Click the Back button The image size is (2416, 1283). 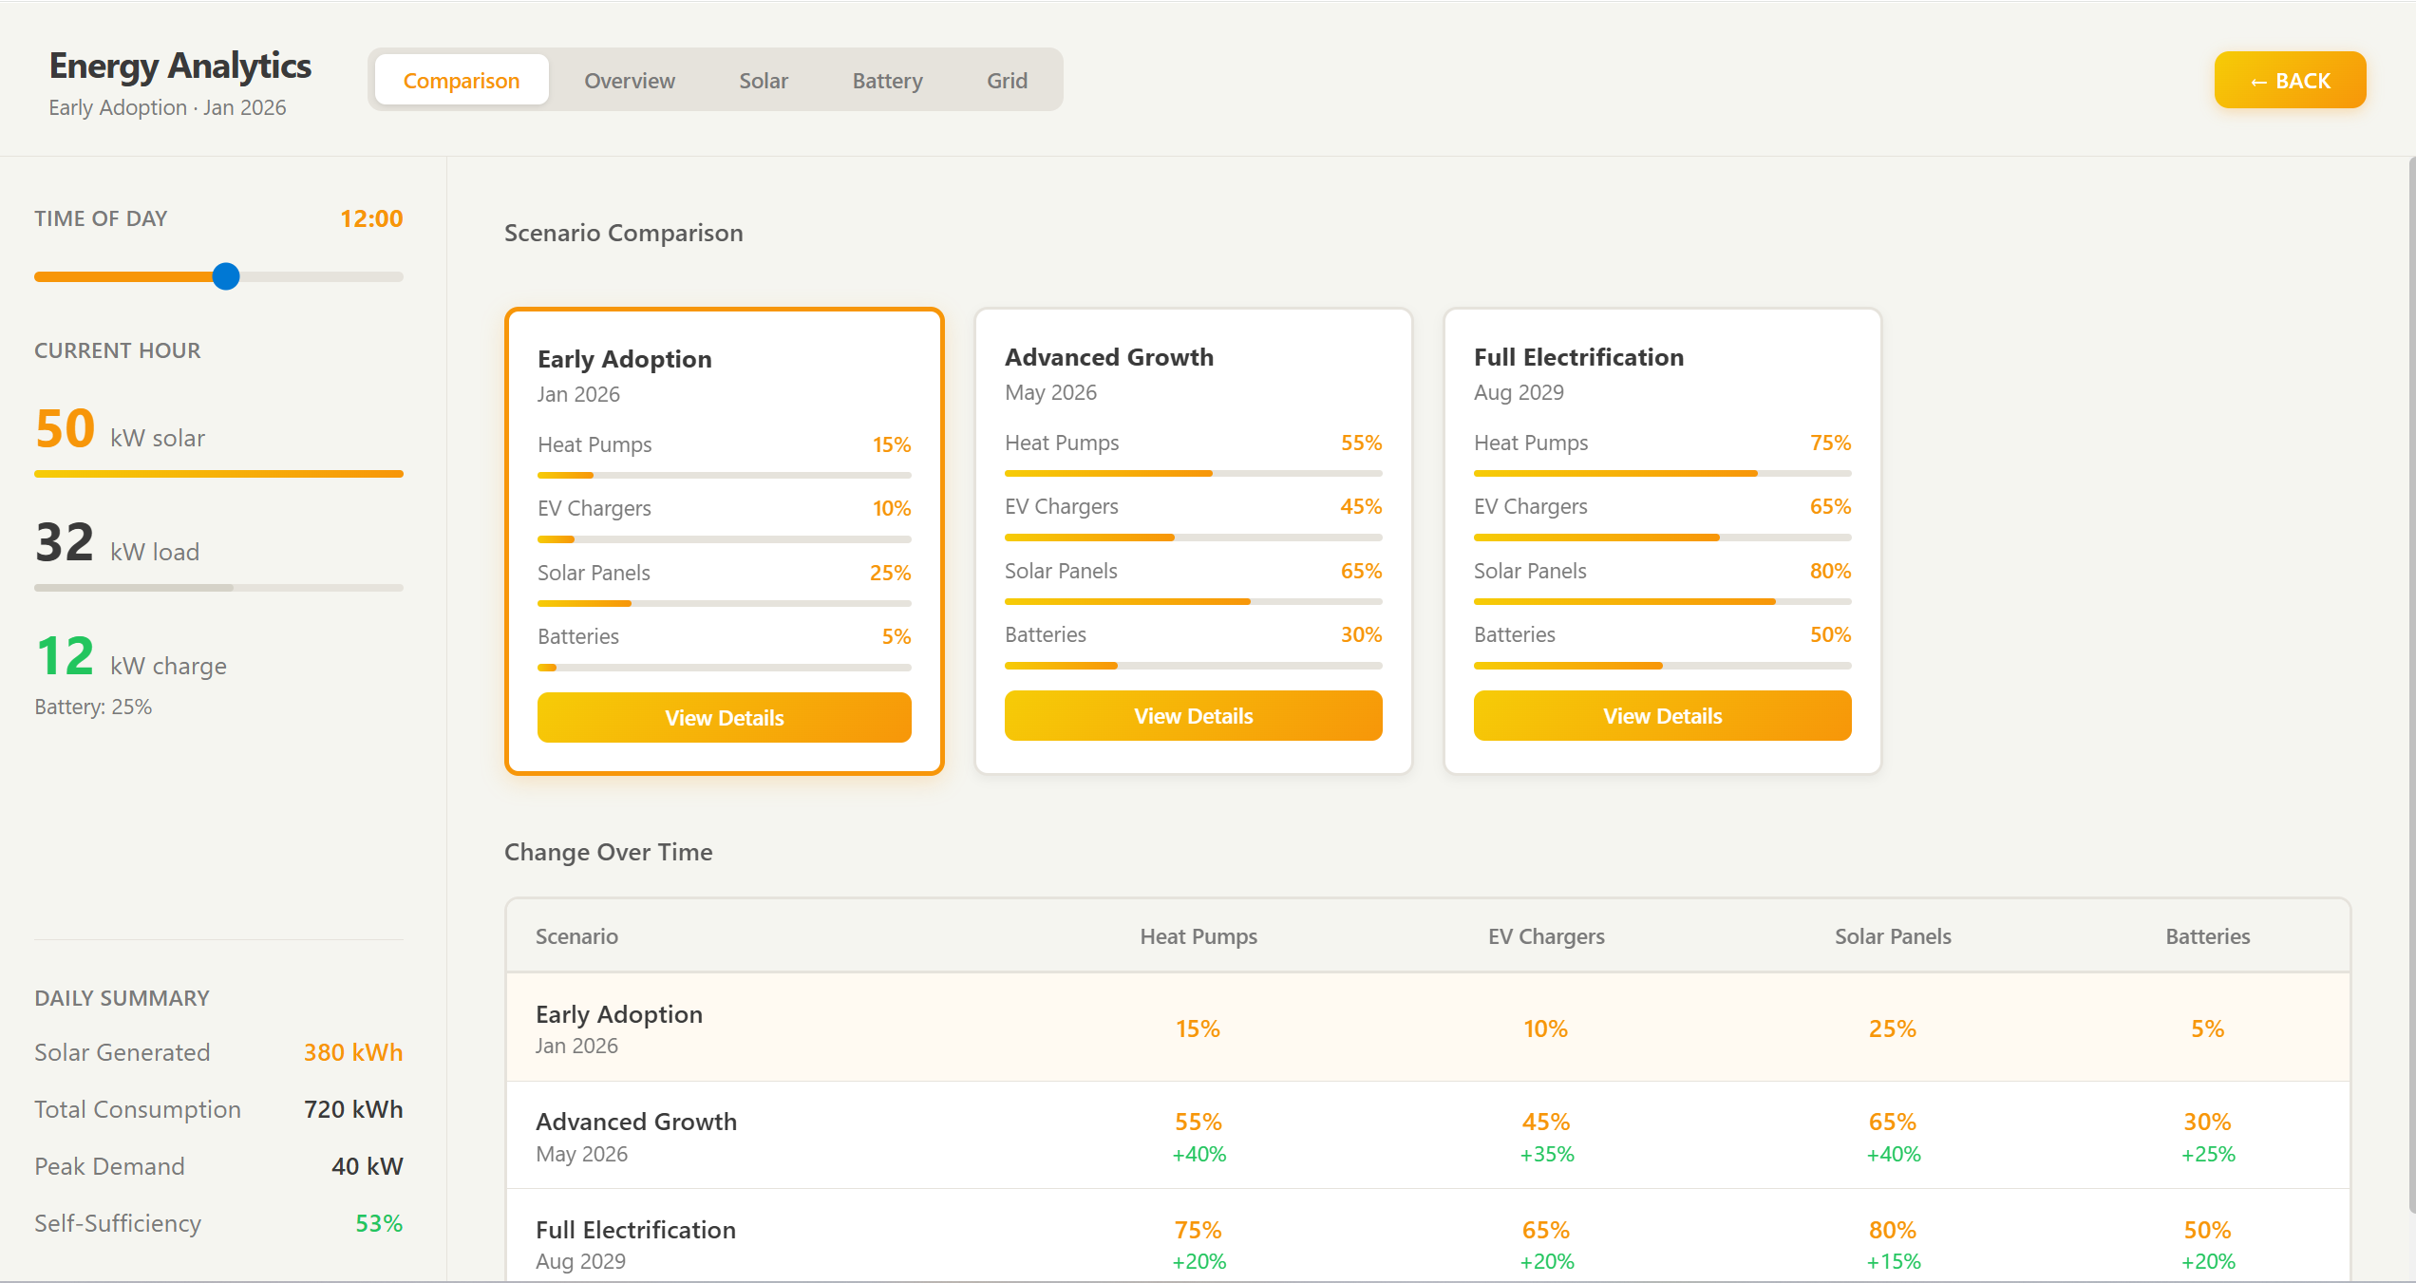click(x=2289, y=81)
